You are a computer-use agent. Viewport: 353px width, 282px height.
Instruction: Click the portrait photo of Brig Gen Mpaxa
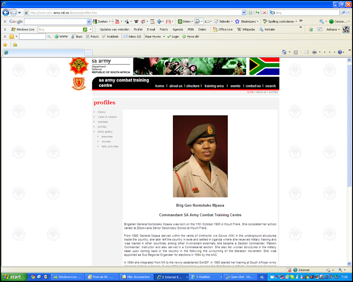[200, 156]
